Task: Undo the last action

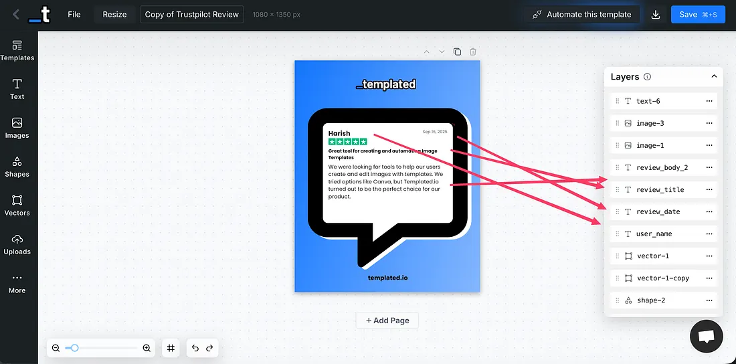Action: [x=195, y=348]
